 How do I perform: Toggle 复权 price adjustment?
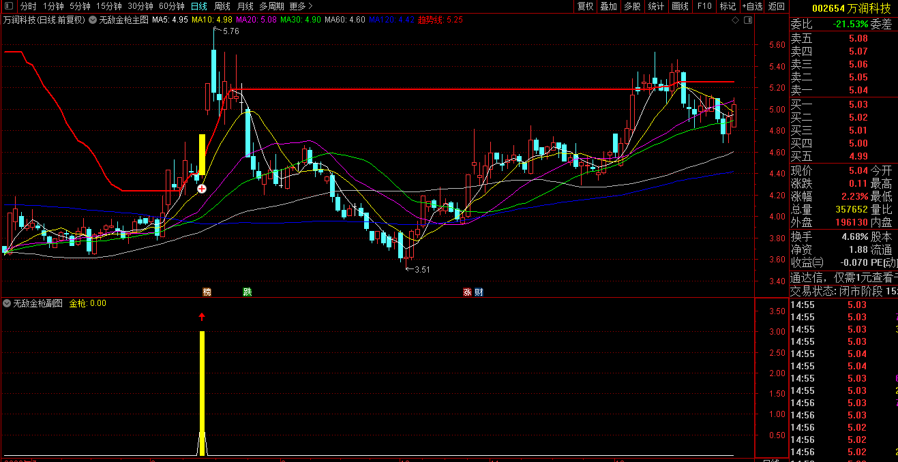pos(585,6)
